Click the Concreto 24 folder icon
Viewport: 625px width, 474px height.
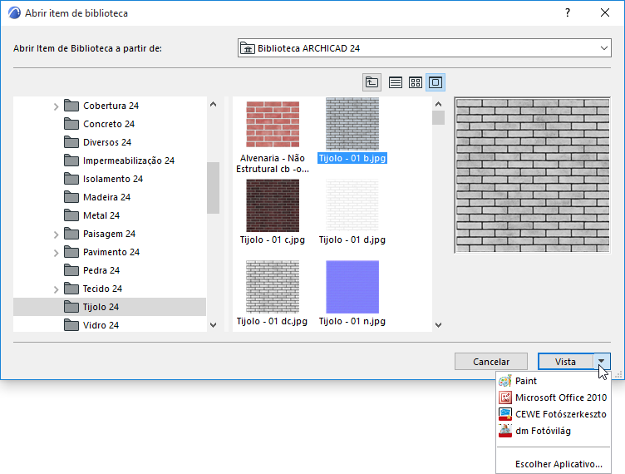tap(71, 124)
